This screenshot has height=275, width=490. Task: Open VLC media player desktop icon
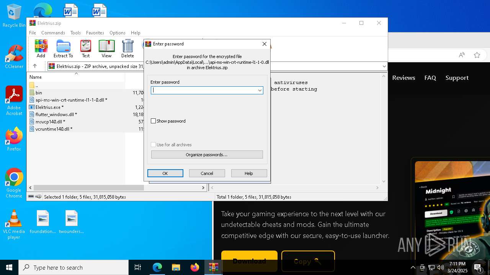pos(14,225)
